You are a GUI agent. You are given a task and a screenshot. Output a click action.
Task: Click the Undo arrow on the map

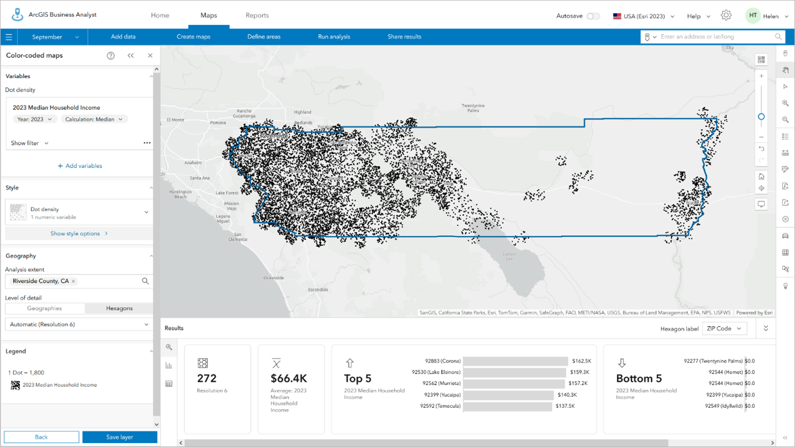(x=761, y=149)
